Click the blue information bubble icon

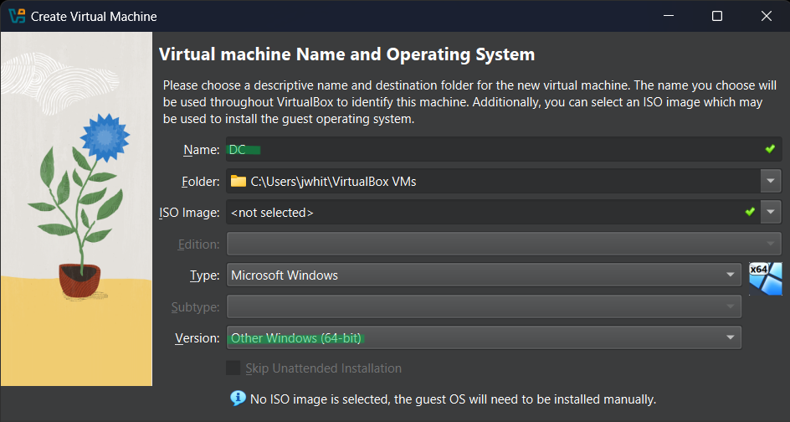click(238, 399)
